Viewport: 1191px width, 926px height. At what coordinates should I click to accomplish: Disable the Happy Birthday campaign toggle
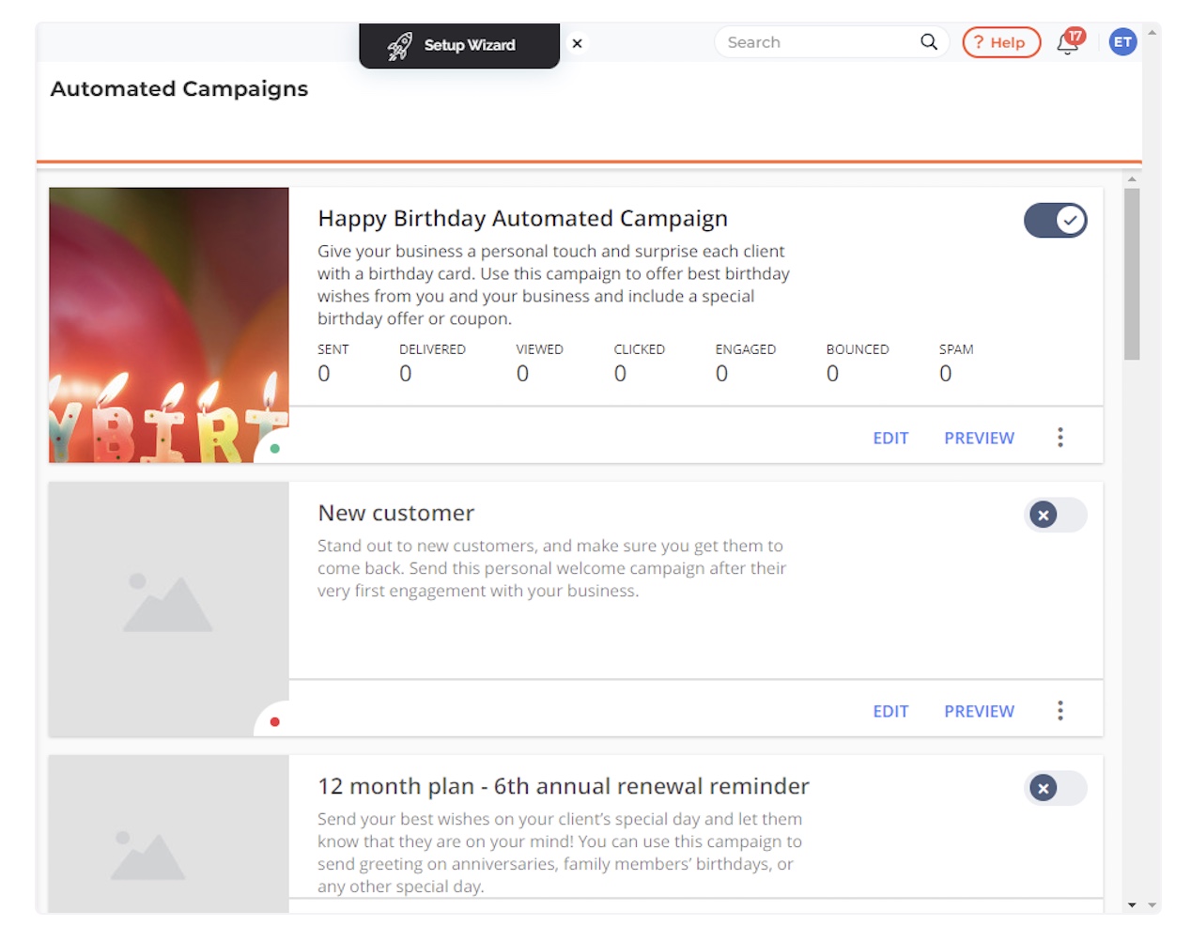(x=1056, y=221)
